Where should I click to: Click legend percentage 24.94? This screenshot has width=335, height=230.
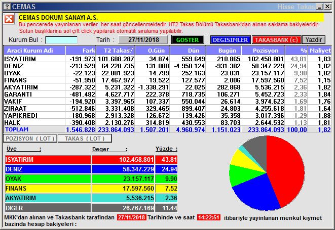point(169,169)
